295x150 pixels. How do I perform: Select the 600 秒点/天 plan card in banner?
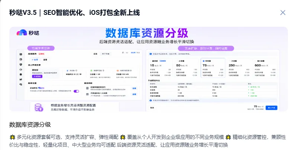(x=265, y=68)
